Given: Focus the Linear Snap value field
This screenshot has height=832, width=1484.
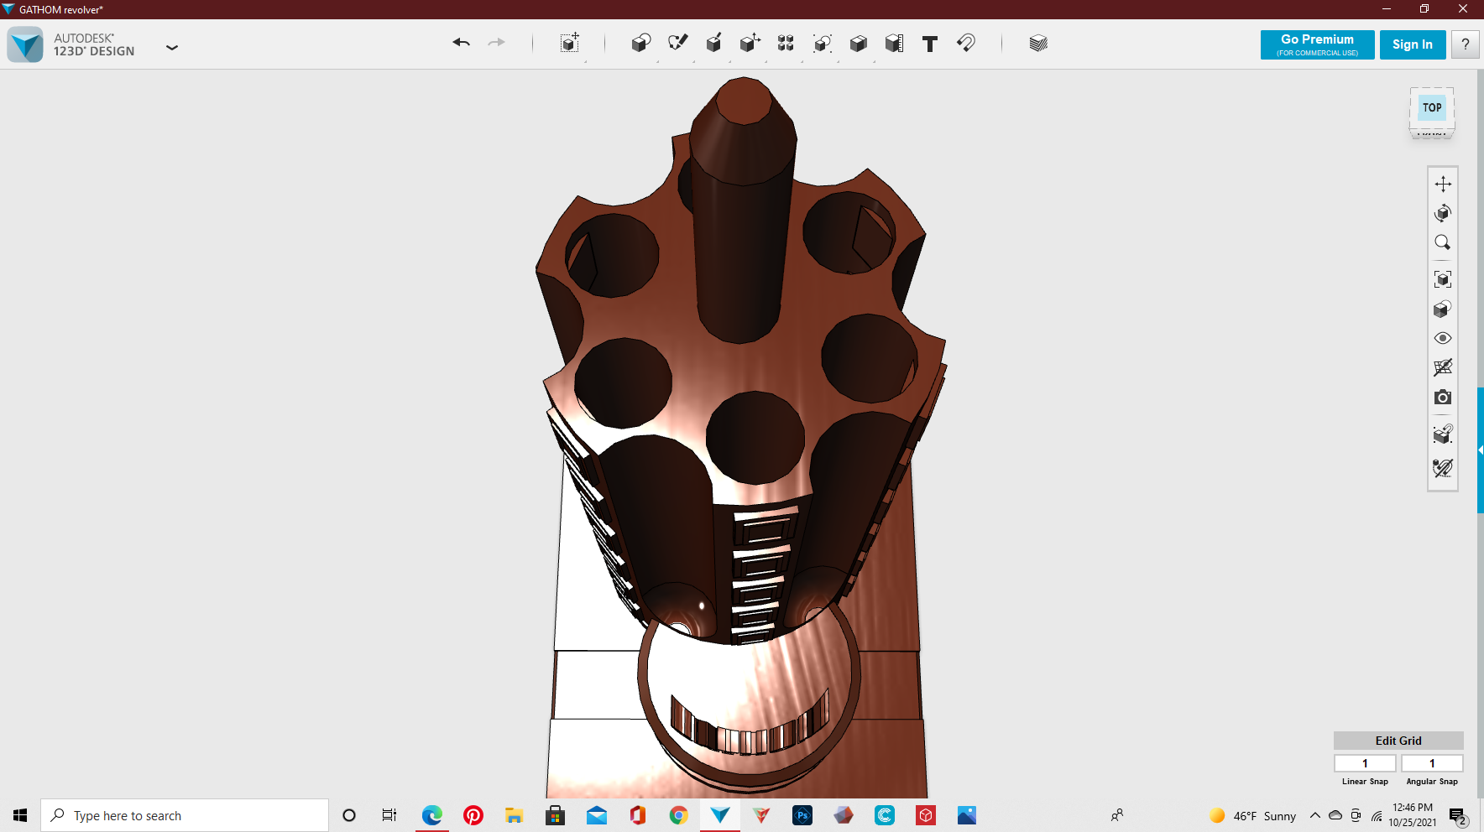Looking at the screenshot, I should [1365, 763].
